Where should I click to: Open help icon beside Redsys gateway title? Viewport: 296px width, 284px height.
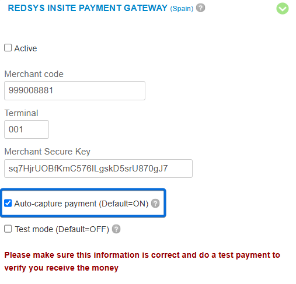200,8
